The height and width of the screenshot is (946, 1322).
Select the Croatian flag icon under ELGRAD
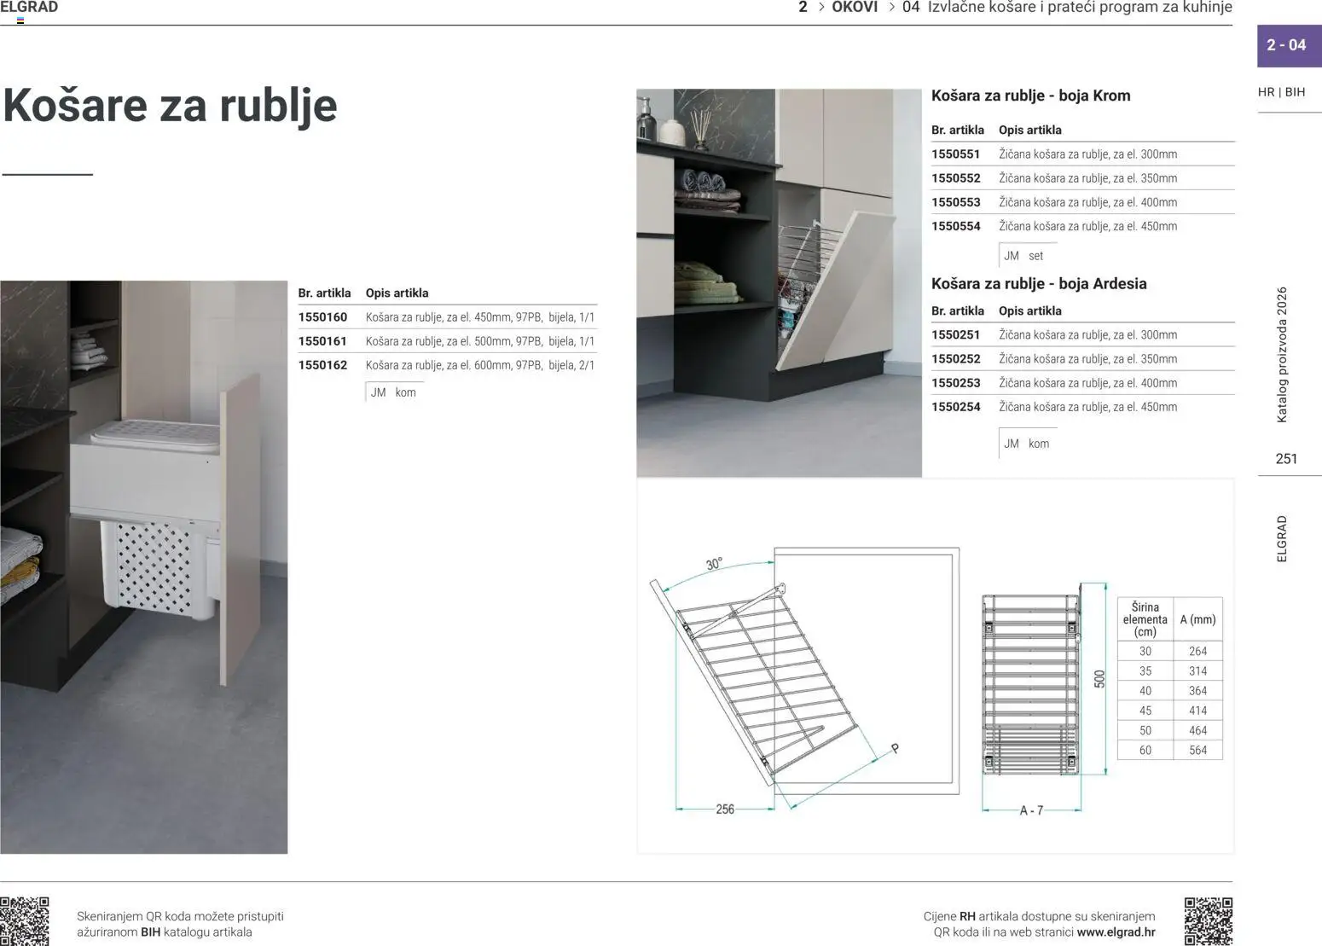[19, 19]
